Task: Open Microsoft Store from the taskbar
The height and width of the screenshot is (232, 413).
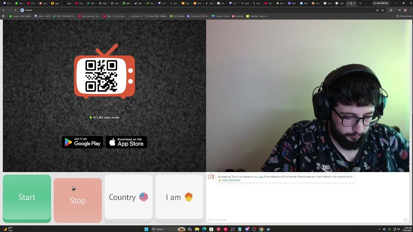Action: [x=211, y=229]
